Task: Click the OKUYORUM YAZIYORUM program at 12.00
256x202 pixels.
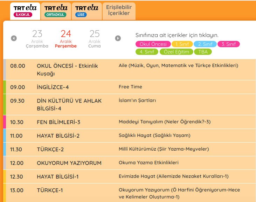Action: click(x=69, y=163)
